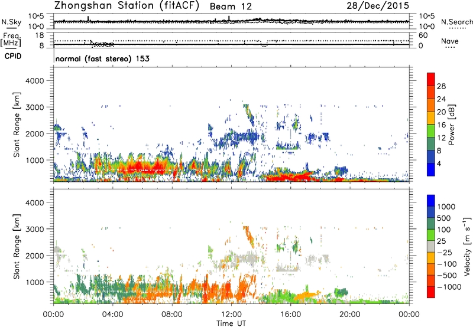
Task: Click the "08:00" time tick label
Action: tap(171, 315)
